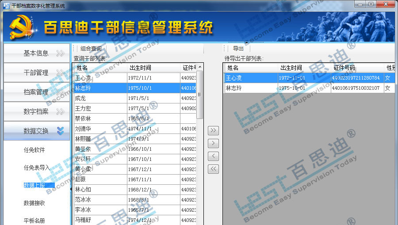Expand the 干部管理 section chevrons
Screen dimensions: 398x225
point(61,73)
